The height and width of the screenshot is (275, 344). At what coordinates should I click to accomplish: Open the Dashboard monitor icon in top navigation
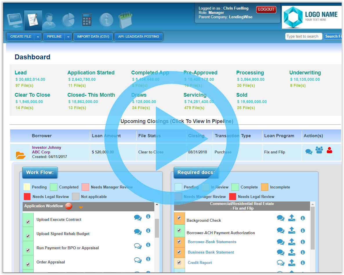14,20
